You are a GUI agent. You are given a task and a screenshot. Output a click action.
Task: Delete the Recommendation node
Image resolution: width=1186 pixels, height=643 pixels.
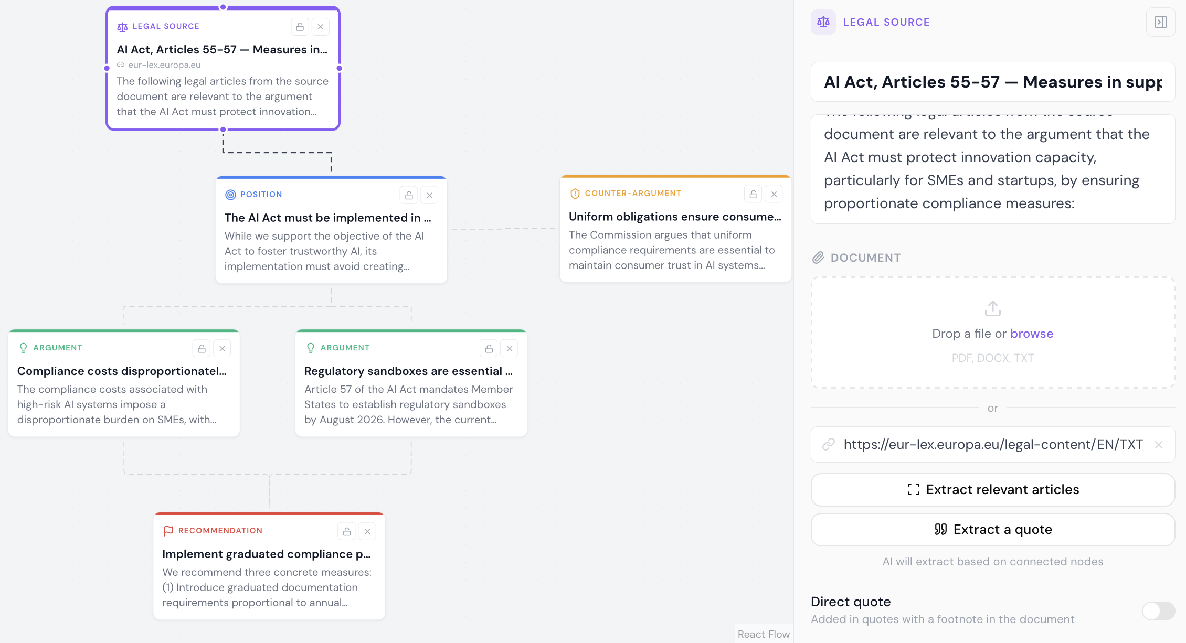(368, 531)
